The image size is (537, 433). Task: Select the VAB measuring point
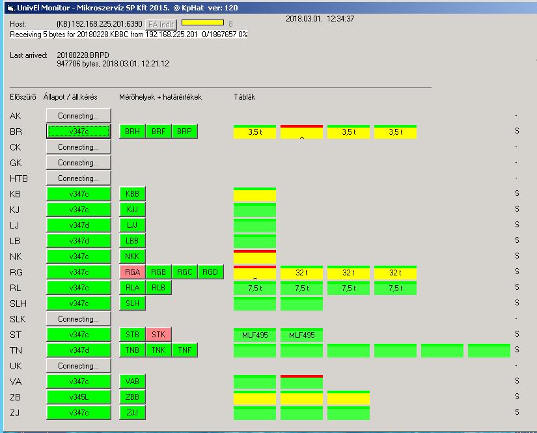pyautogui.click(x=132, y=382)
